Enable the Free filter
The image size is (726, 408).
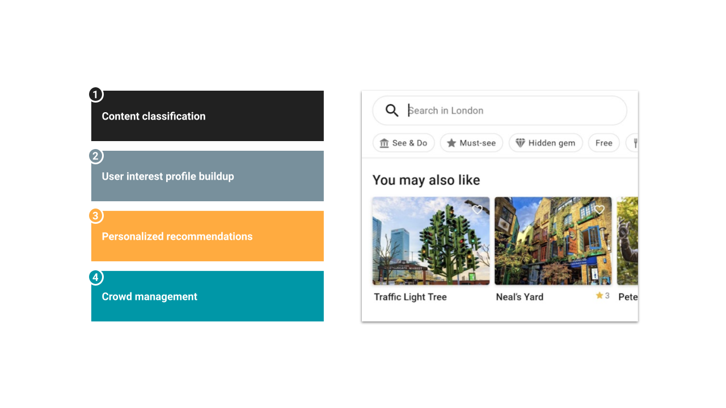pos(603,143)
